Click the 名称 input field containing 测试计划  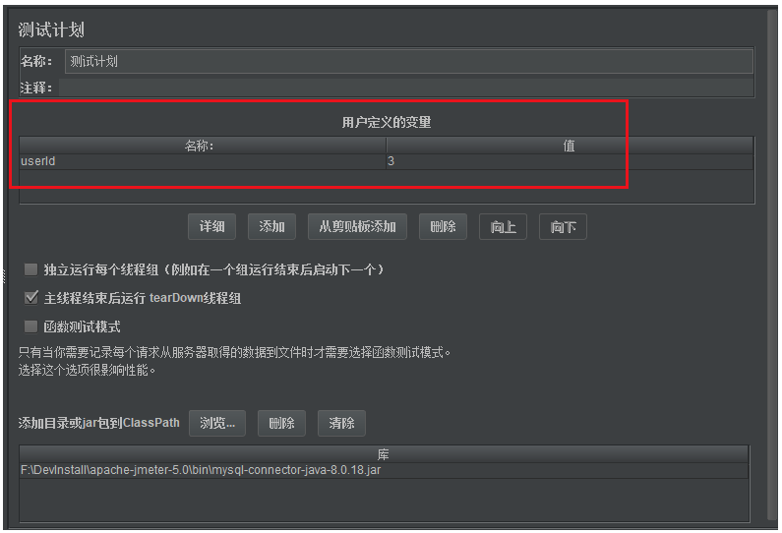coord(408,61)
